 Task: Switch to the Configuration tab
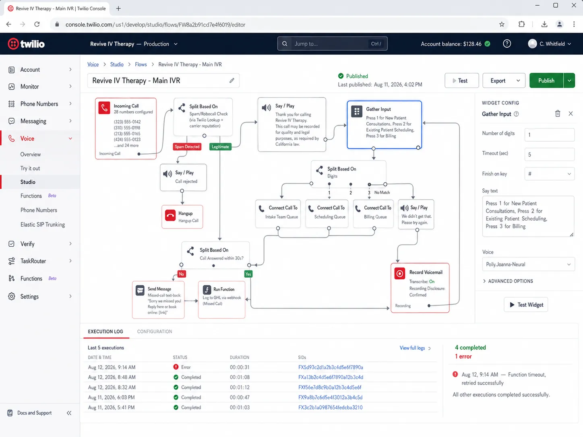pos(155,332)
